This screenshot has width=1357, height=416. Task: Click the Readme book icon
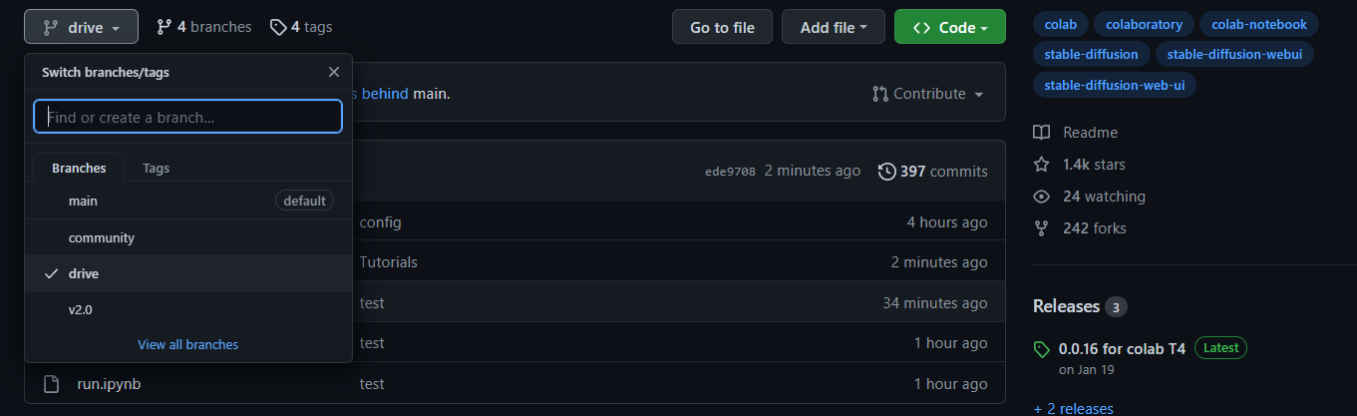point(1041,133)
